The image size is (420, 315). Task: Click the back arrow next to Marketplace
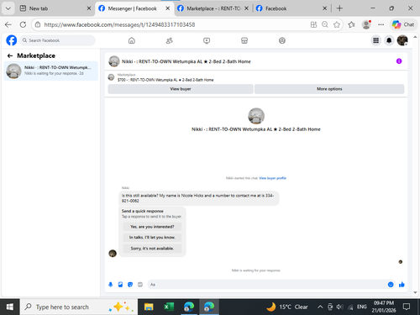pyautogui.click(x=10, y=55)
